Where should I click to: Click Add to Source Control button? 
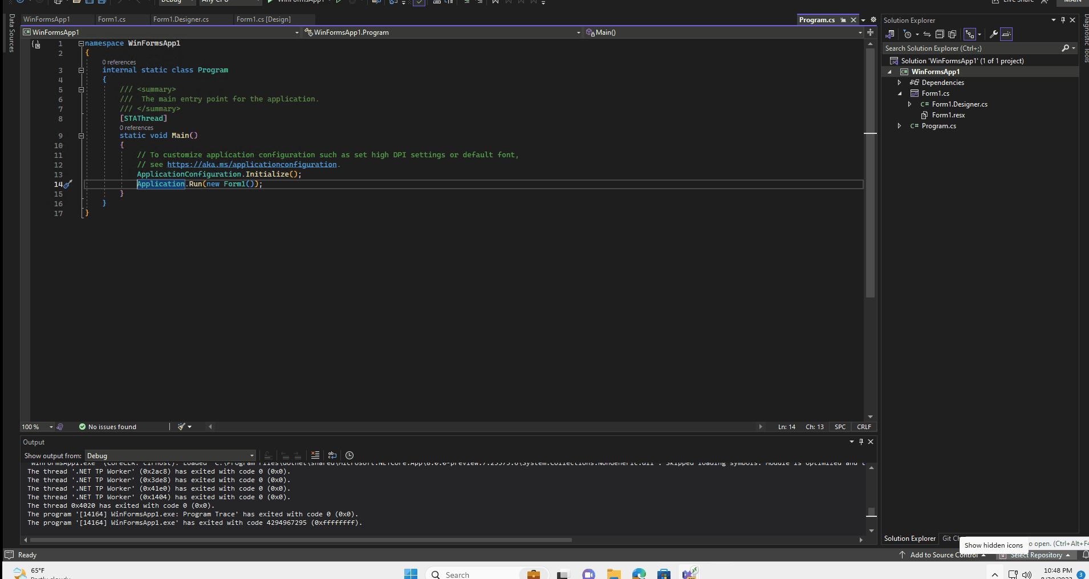(x=943, y=555)
